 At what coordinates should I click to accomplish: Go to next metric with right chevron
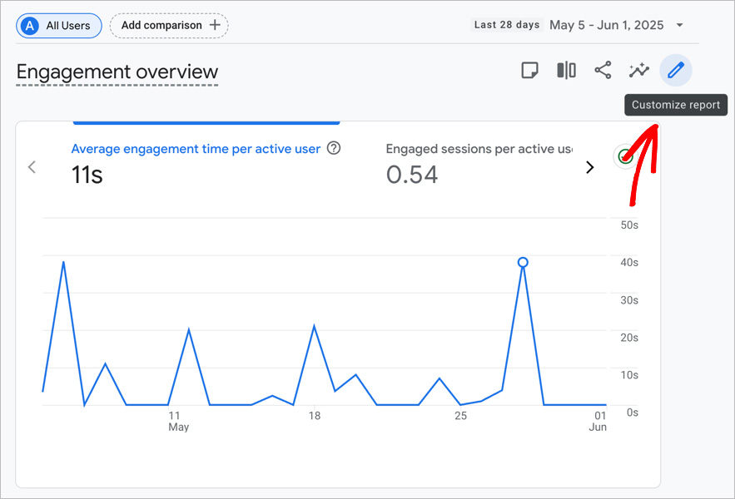589,167
